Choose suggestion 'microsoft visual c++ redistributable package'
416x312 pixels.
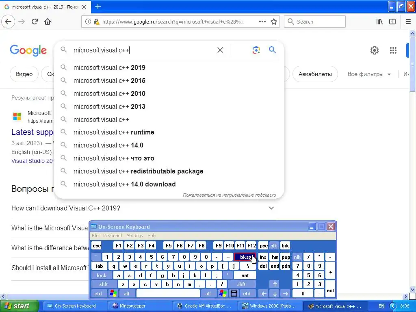169,171
